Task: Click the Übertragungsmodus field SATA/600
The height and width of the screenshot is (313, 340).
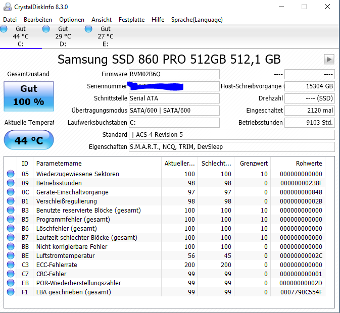Action: point(174,111)
